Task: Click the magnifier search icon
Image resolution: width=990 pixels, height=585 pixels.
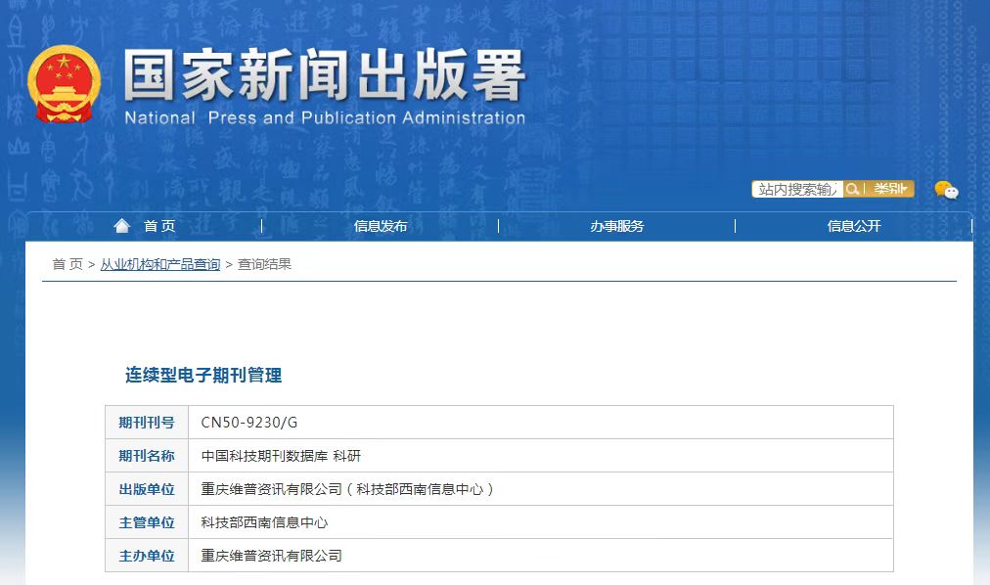Action: (x=852, y=189)
